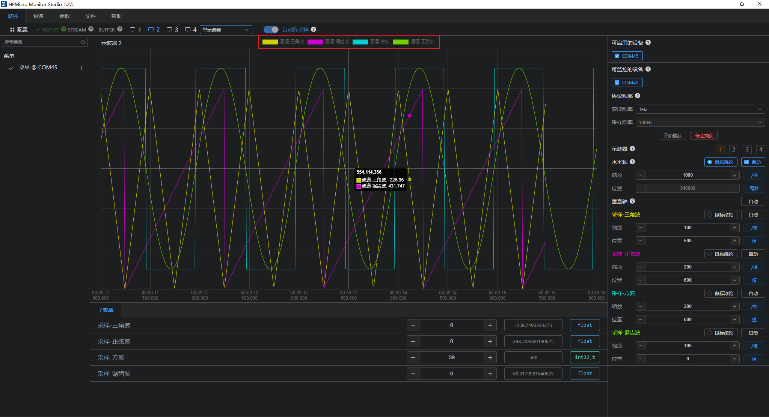Uncheck COM45 under 可监控的设备

[617, 82]
